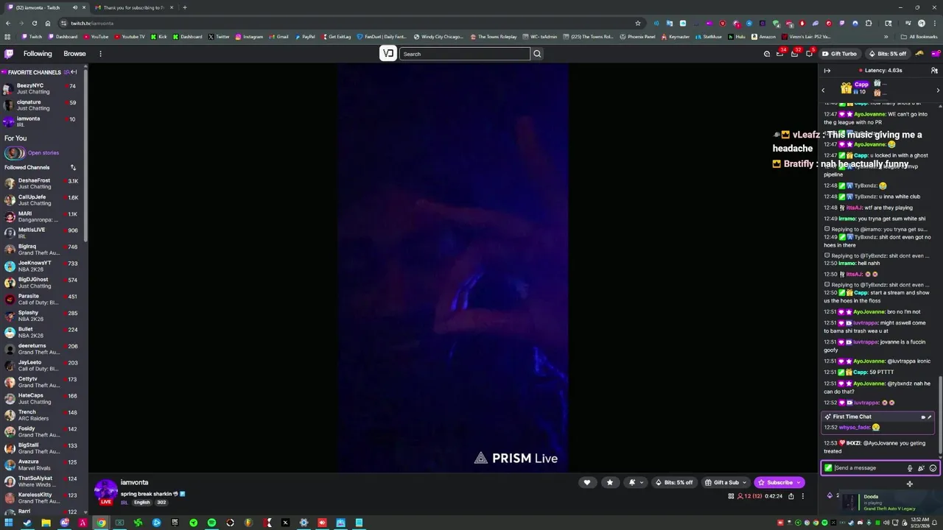Open Chrome in the Windows taskbar

(x=101, y=523)
